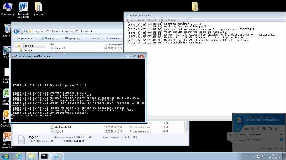Click the Explorer Forward arrow button
Screen dimensions: 286x160
pyautogui.click(x=22, y=31)
